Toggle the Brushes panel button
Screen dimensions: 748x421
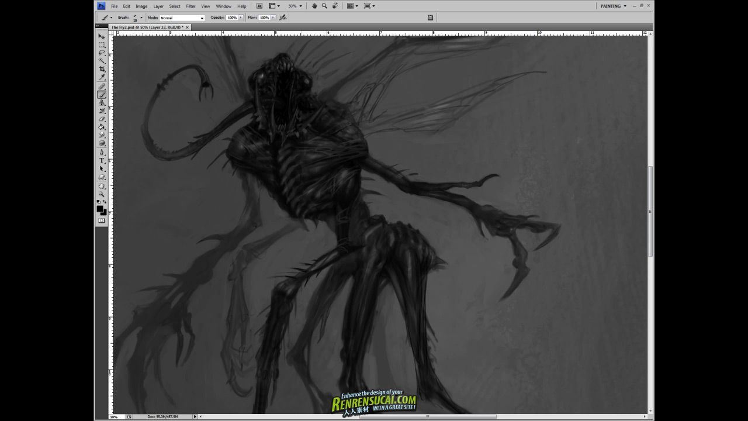coord(430,18)
